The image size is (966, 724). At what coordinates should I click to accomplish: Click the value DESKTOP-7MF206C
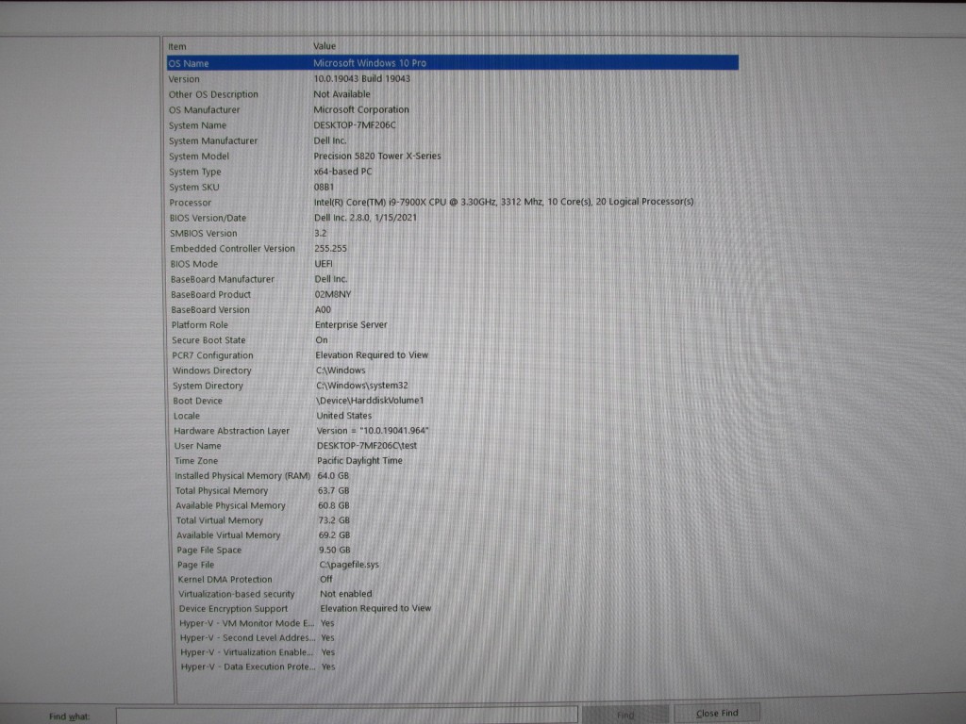355,125
